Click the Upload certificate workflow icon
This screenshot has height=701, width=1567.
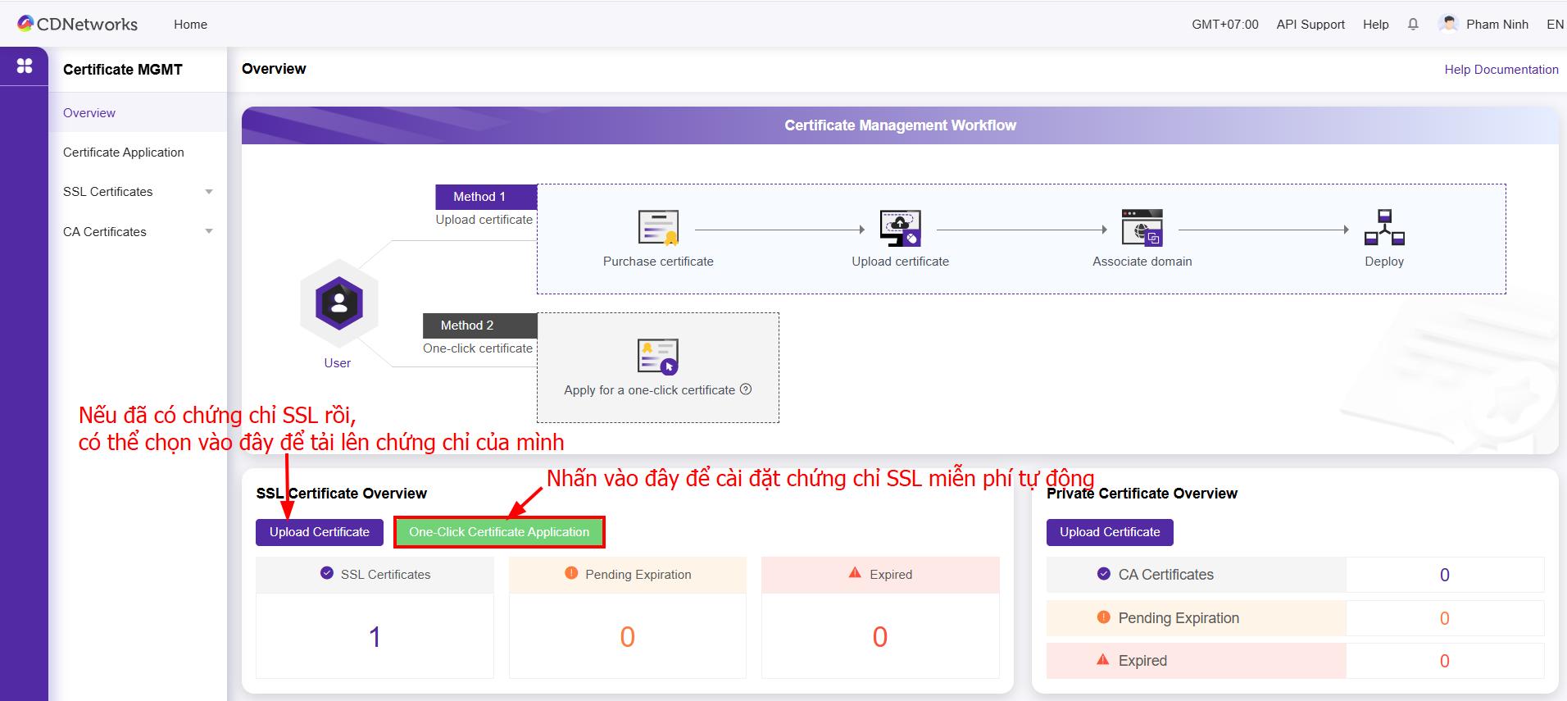coord(900,228)
